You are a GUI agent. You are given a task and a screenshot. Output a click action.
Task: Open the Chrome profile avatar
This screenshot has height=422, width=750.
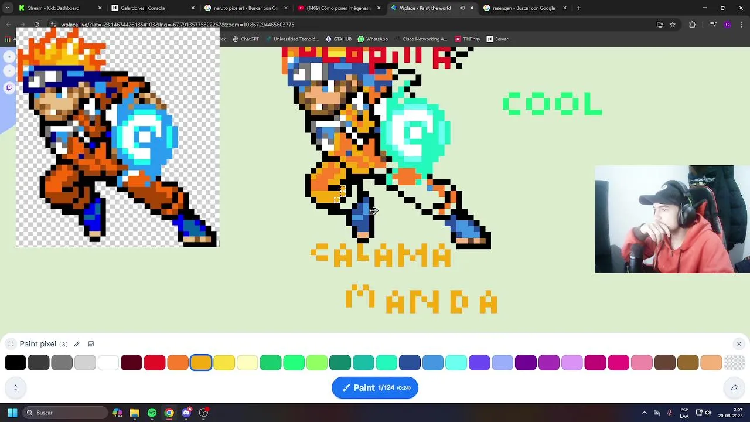727,25
